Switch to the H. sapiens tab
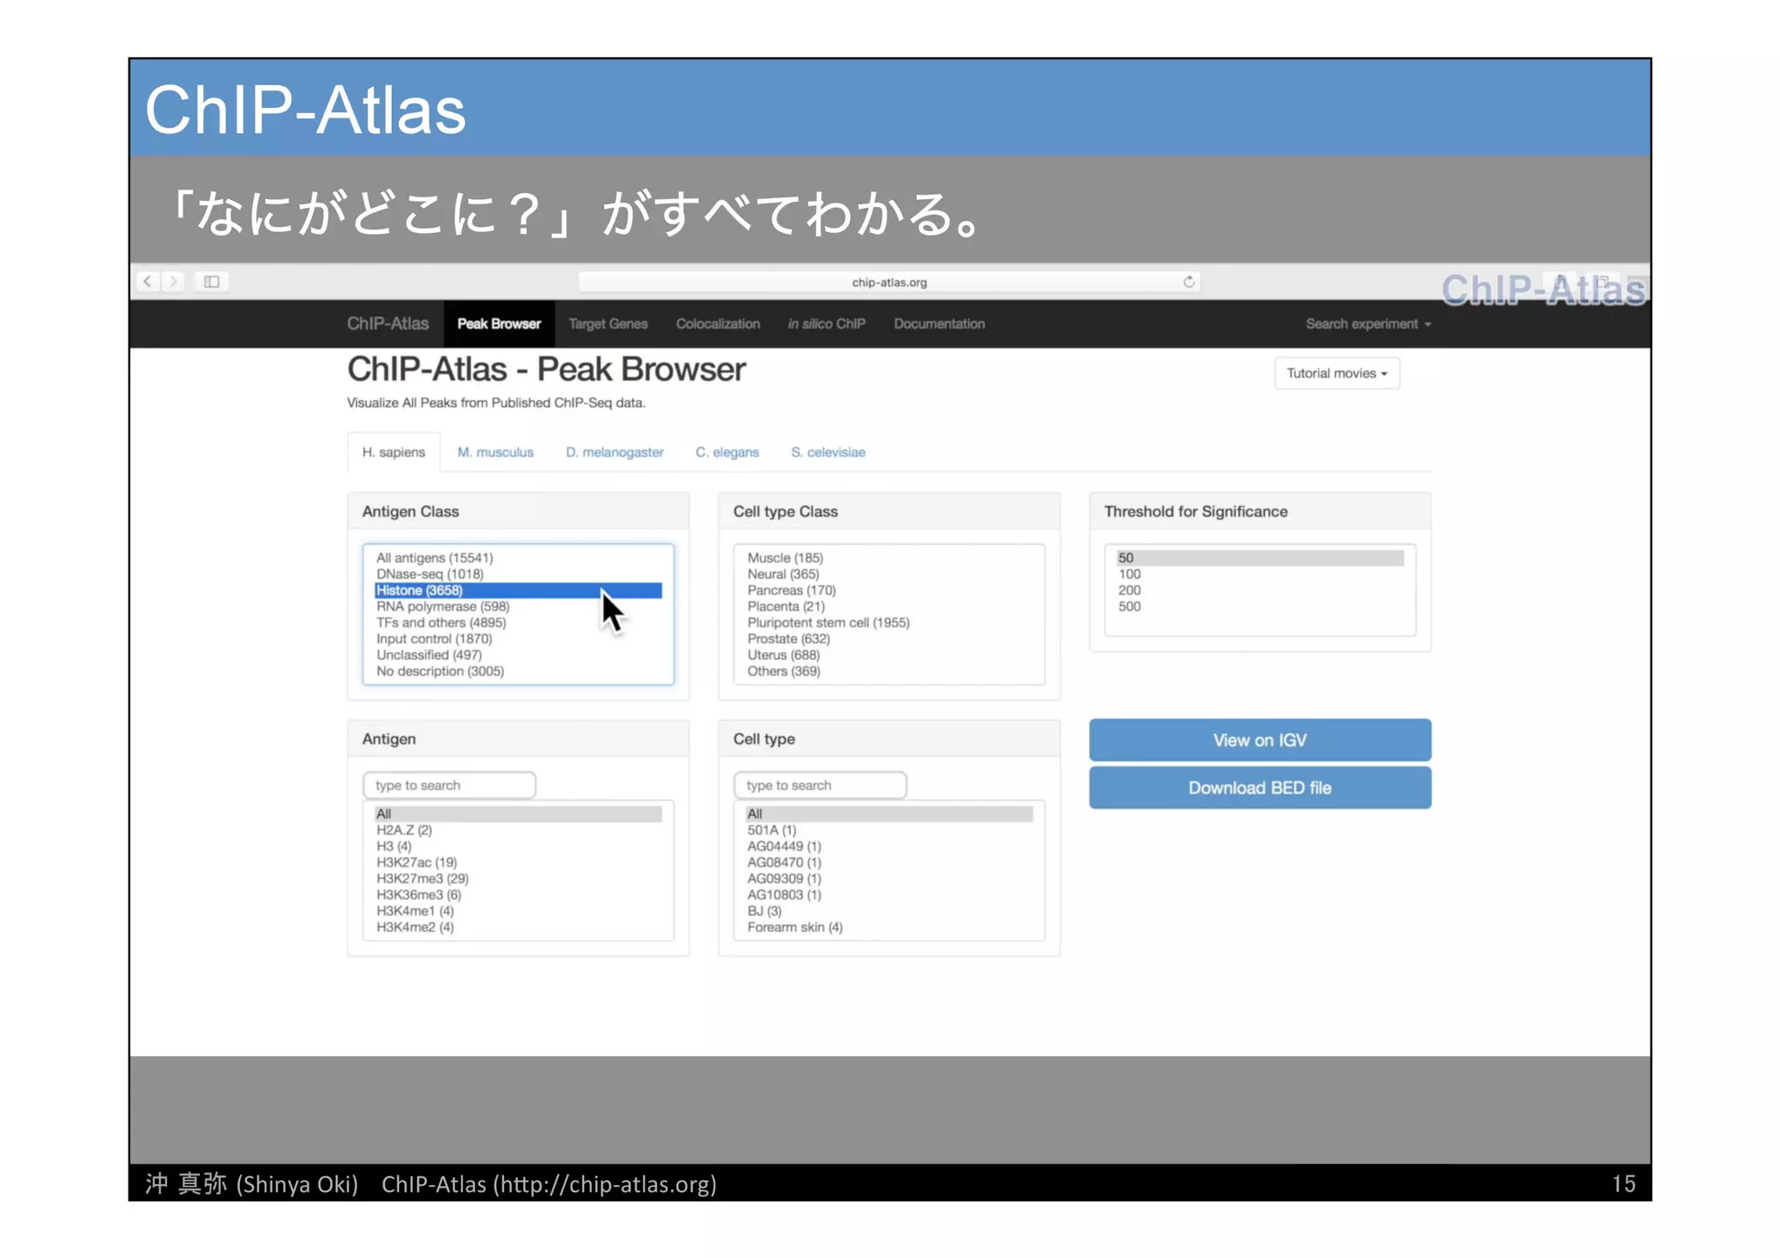Image resolution: width=1780 pixels, height=1258 pixels. tap(394, 452)
